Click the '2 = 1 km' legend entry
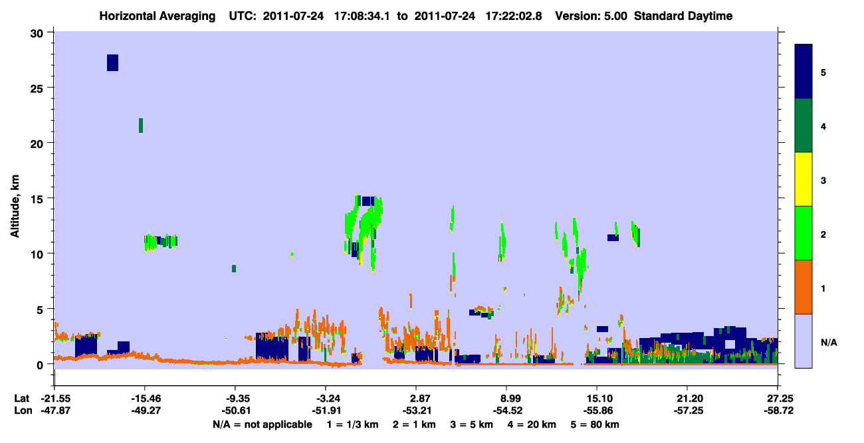Screen dimensions: 864x443 click(413, 424)
